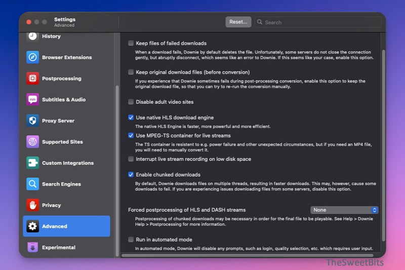Uncheck Use native HLS download engine
The height and width of the screenshot is (270, 405).
coord(131,118)
